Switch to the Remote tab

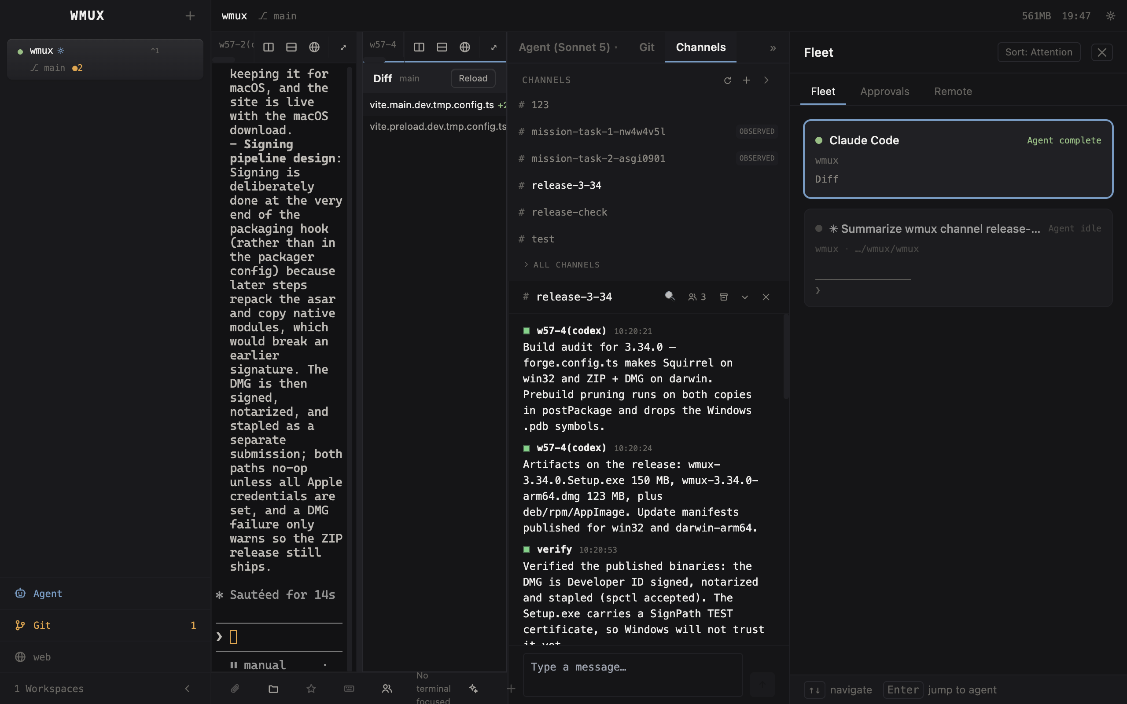(x=953, y=91)
